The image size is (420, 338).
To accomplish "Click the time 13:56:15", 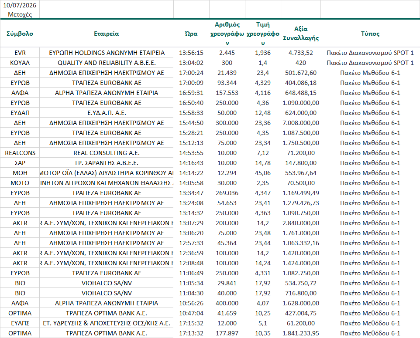I will pos(191,53).
